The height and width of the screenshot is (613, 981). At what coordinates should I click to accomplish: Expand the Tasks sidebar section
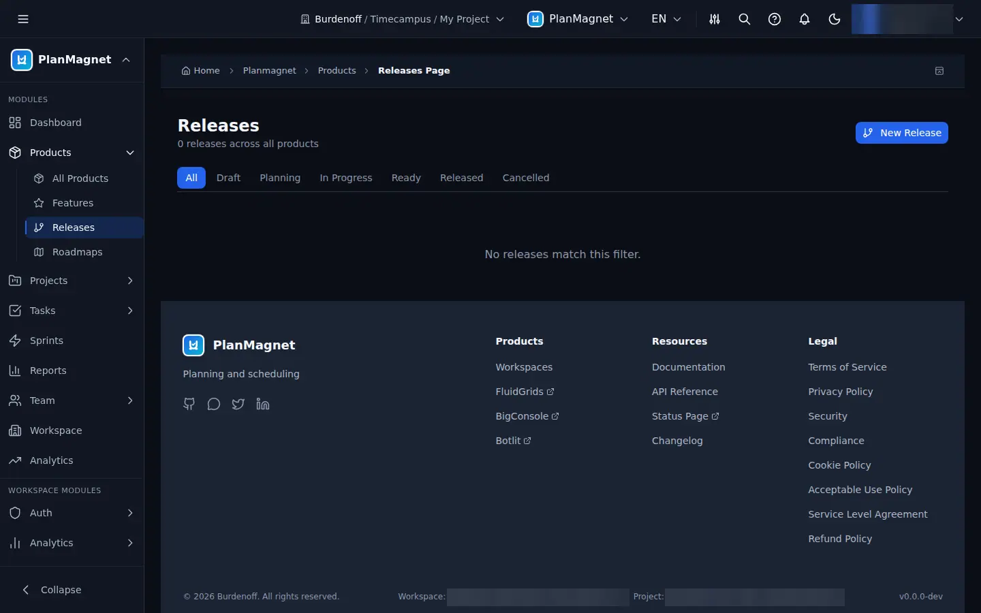pyautogui.click(x=130, y=311)
